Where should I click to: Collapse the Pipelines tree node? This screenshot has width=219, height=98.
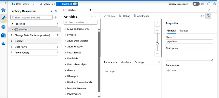12,24
